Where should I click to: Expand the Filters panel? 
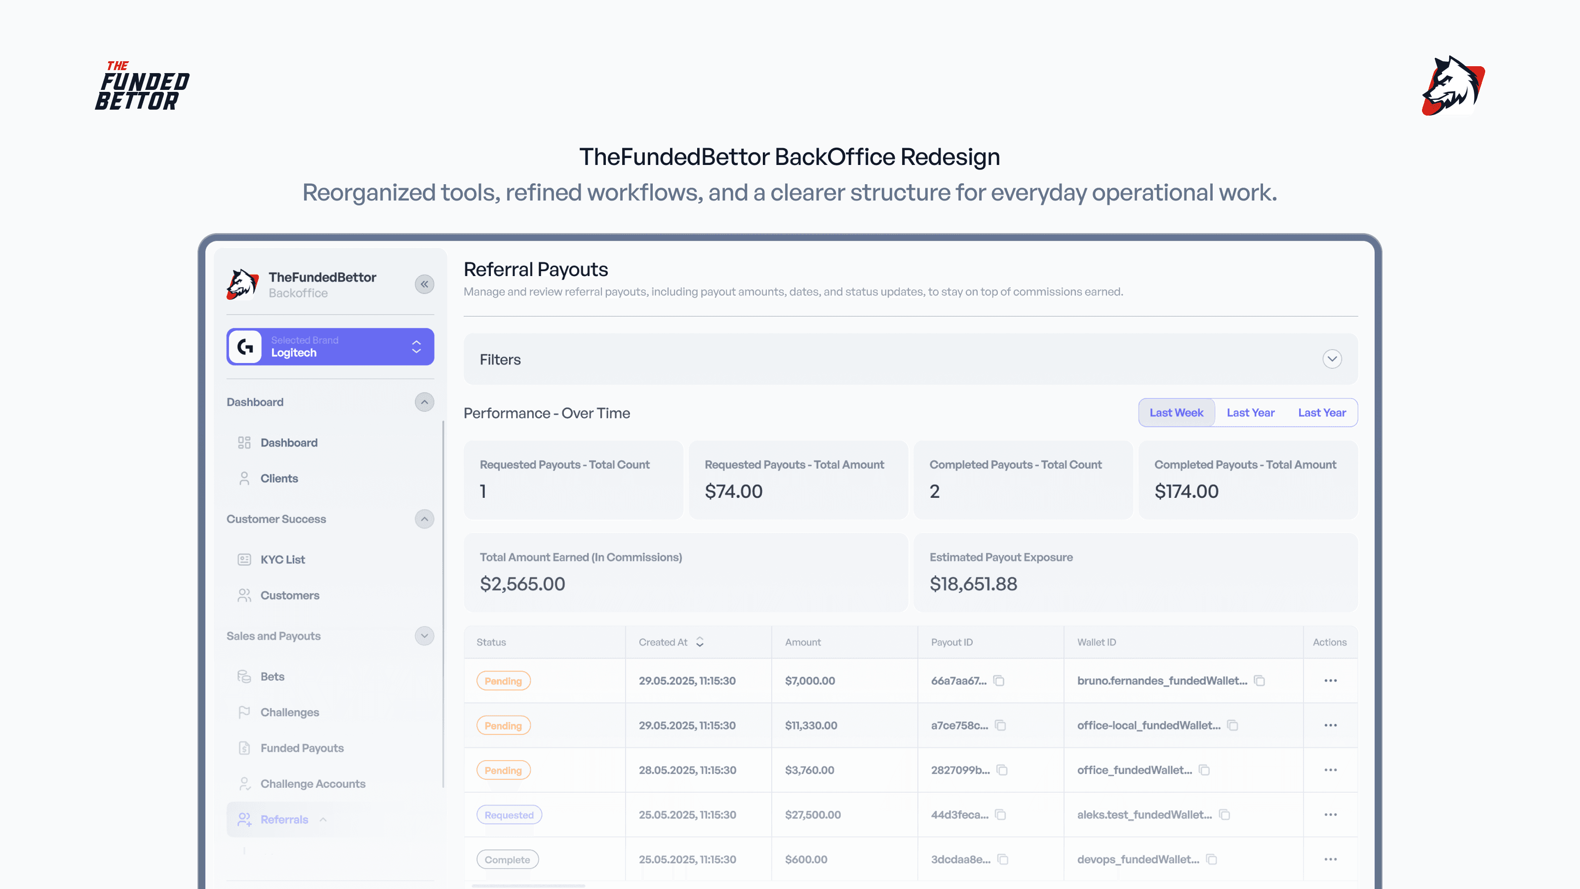pos(1332,359)
